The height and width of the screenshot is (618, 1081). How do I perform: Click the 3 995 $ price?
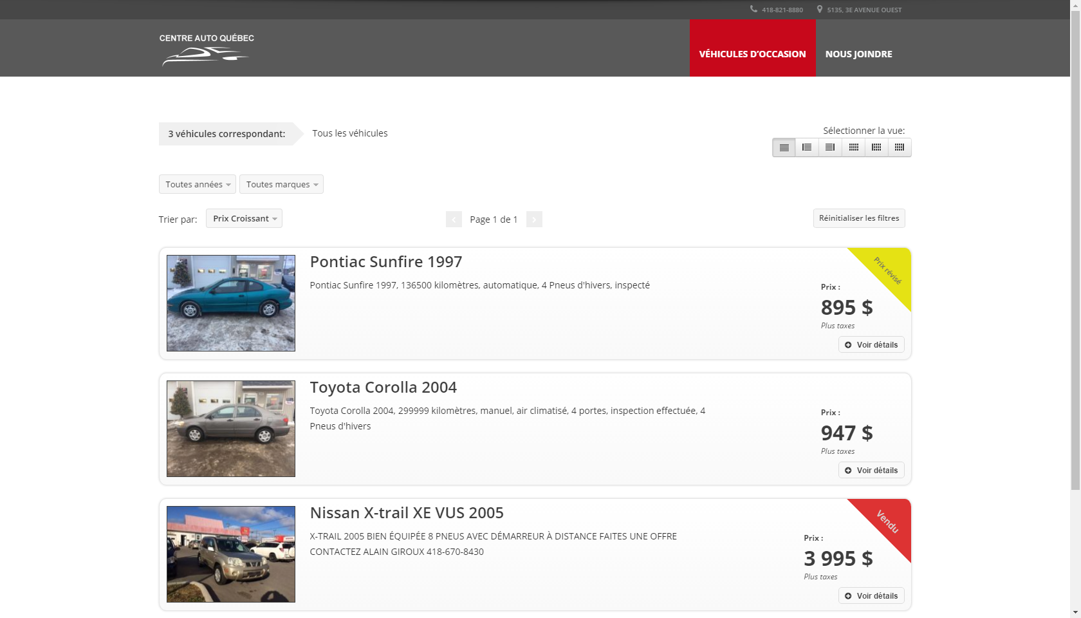point(838,559)
